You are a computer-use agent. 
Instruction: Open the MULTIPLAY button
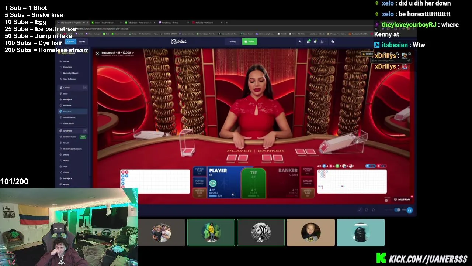(402, 199)
